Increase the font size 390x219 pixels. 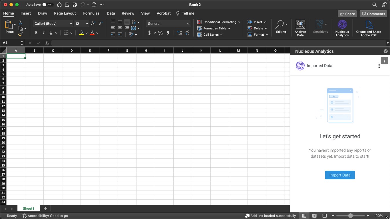(x=93, y=24)
